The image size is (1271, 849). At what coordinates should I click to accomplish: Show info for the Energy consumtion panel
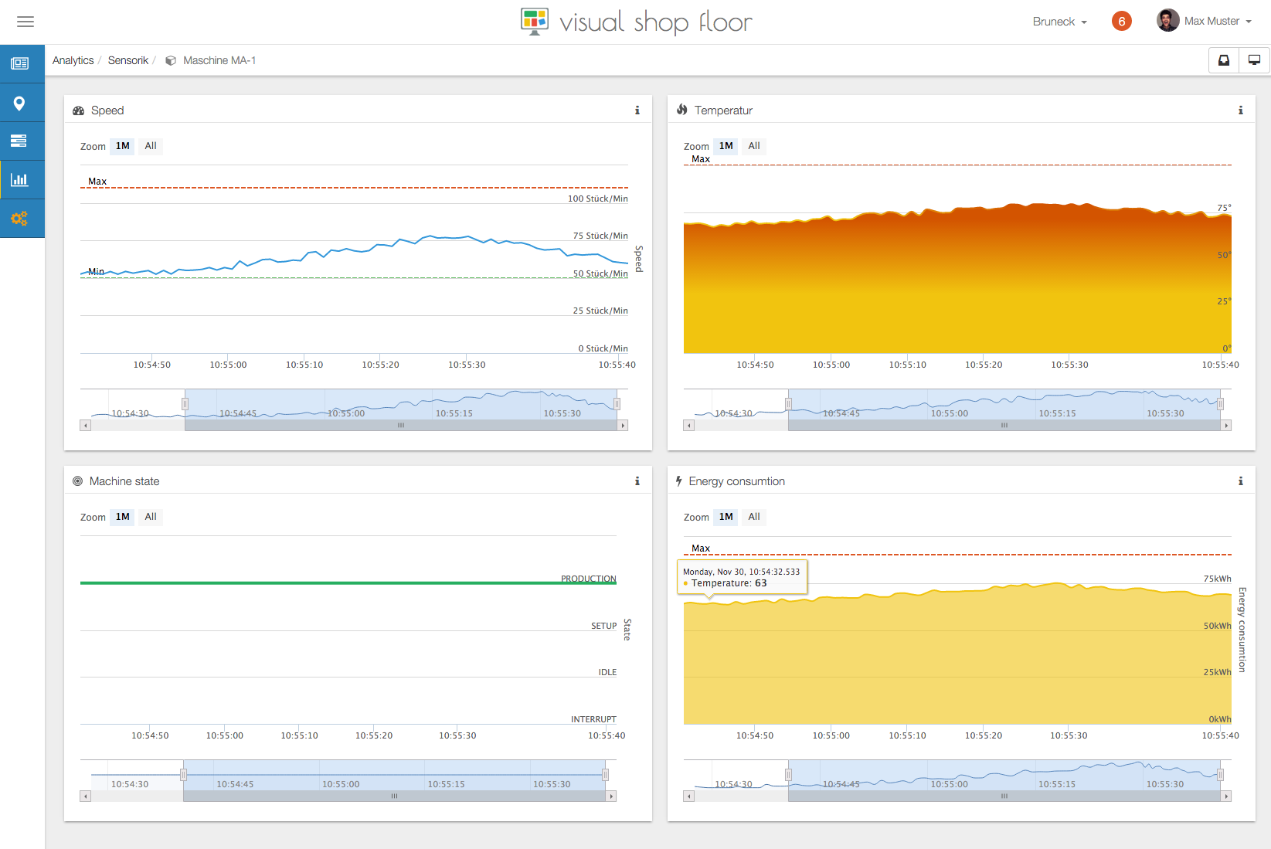pyautogui.click(x=1241, y=481)
